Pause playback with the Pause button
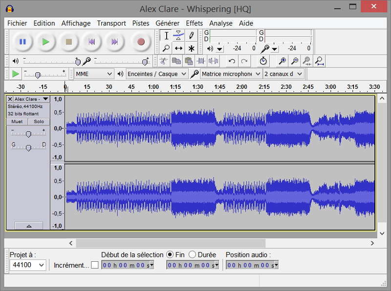Image resolution: width=391 pixels, height=291 pixels. click(22, 42)
